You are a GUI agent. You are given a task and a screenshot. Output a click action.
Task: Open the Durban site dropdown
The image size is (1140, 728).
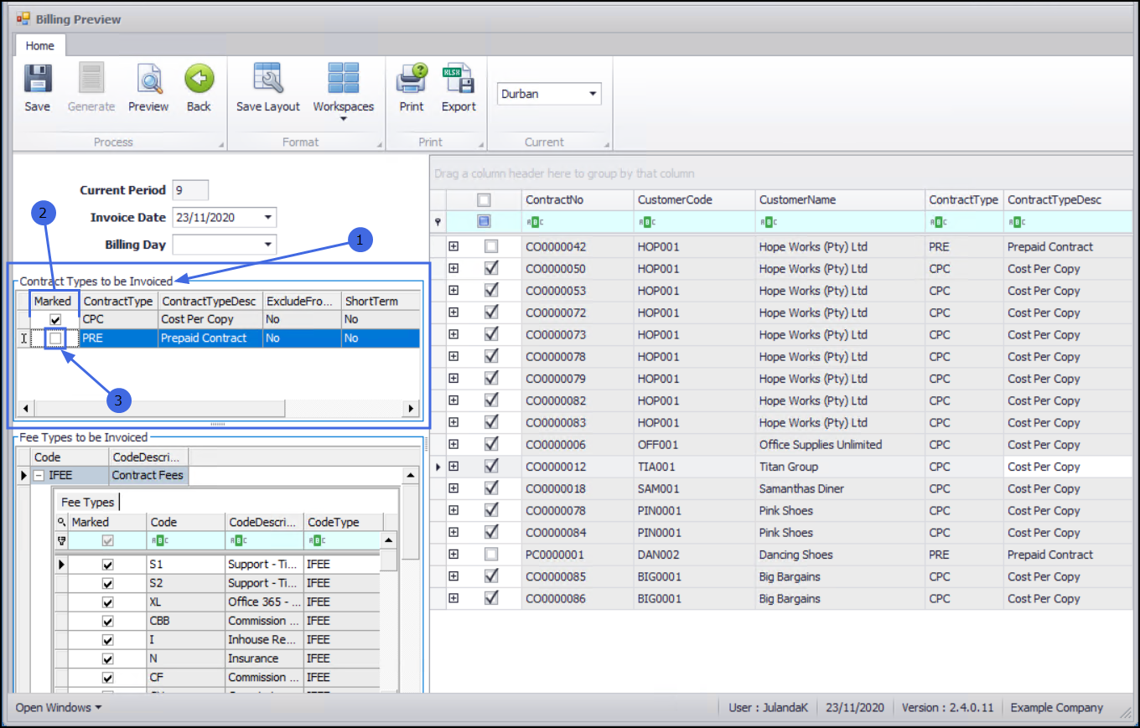(x=593, y=94)
